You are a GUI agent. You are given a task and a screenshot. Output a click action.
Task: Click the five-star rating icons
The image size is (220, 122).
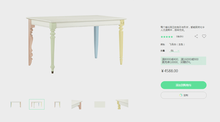pos(167,37)
